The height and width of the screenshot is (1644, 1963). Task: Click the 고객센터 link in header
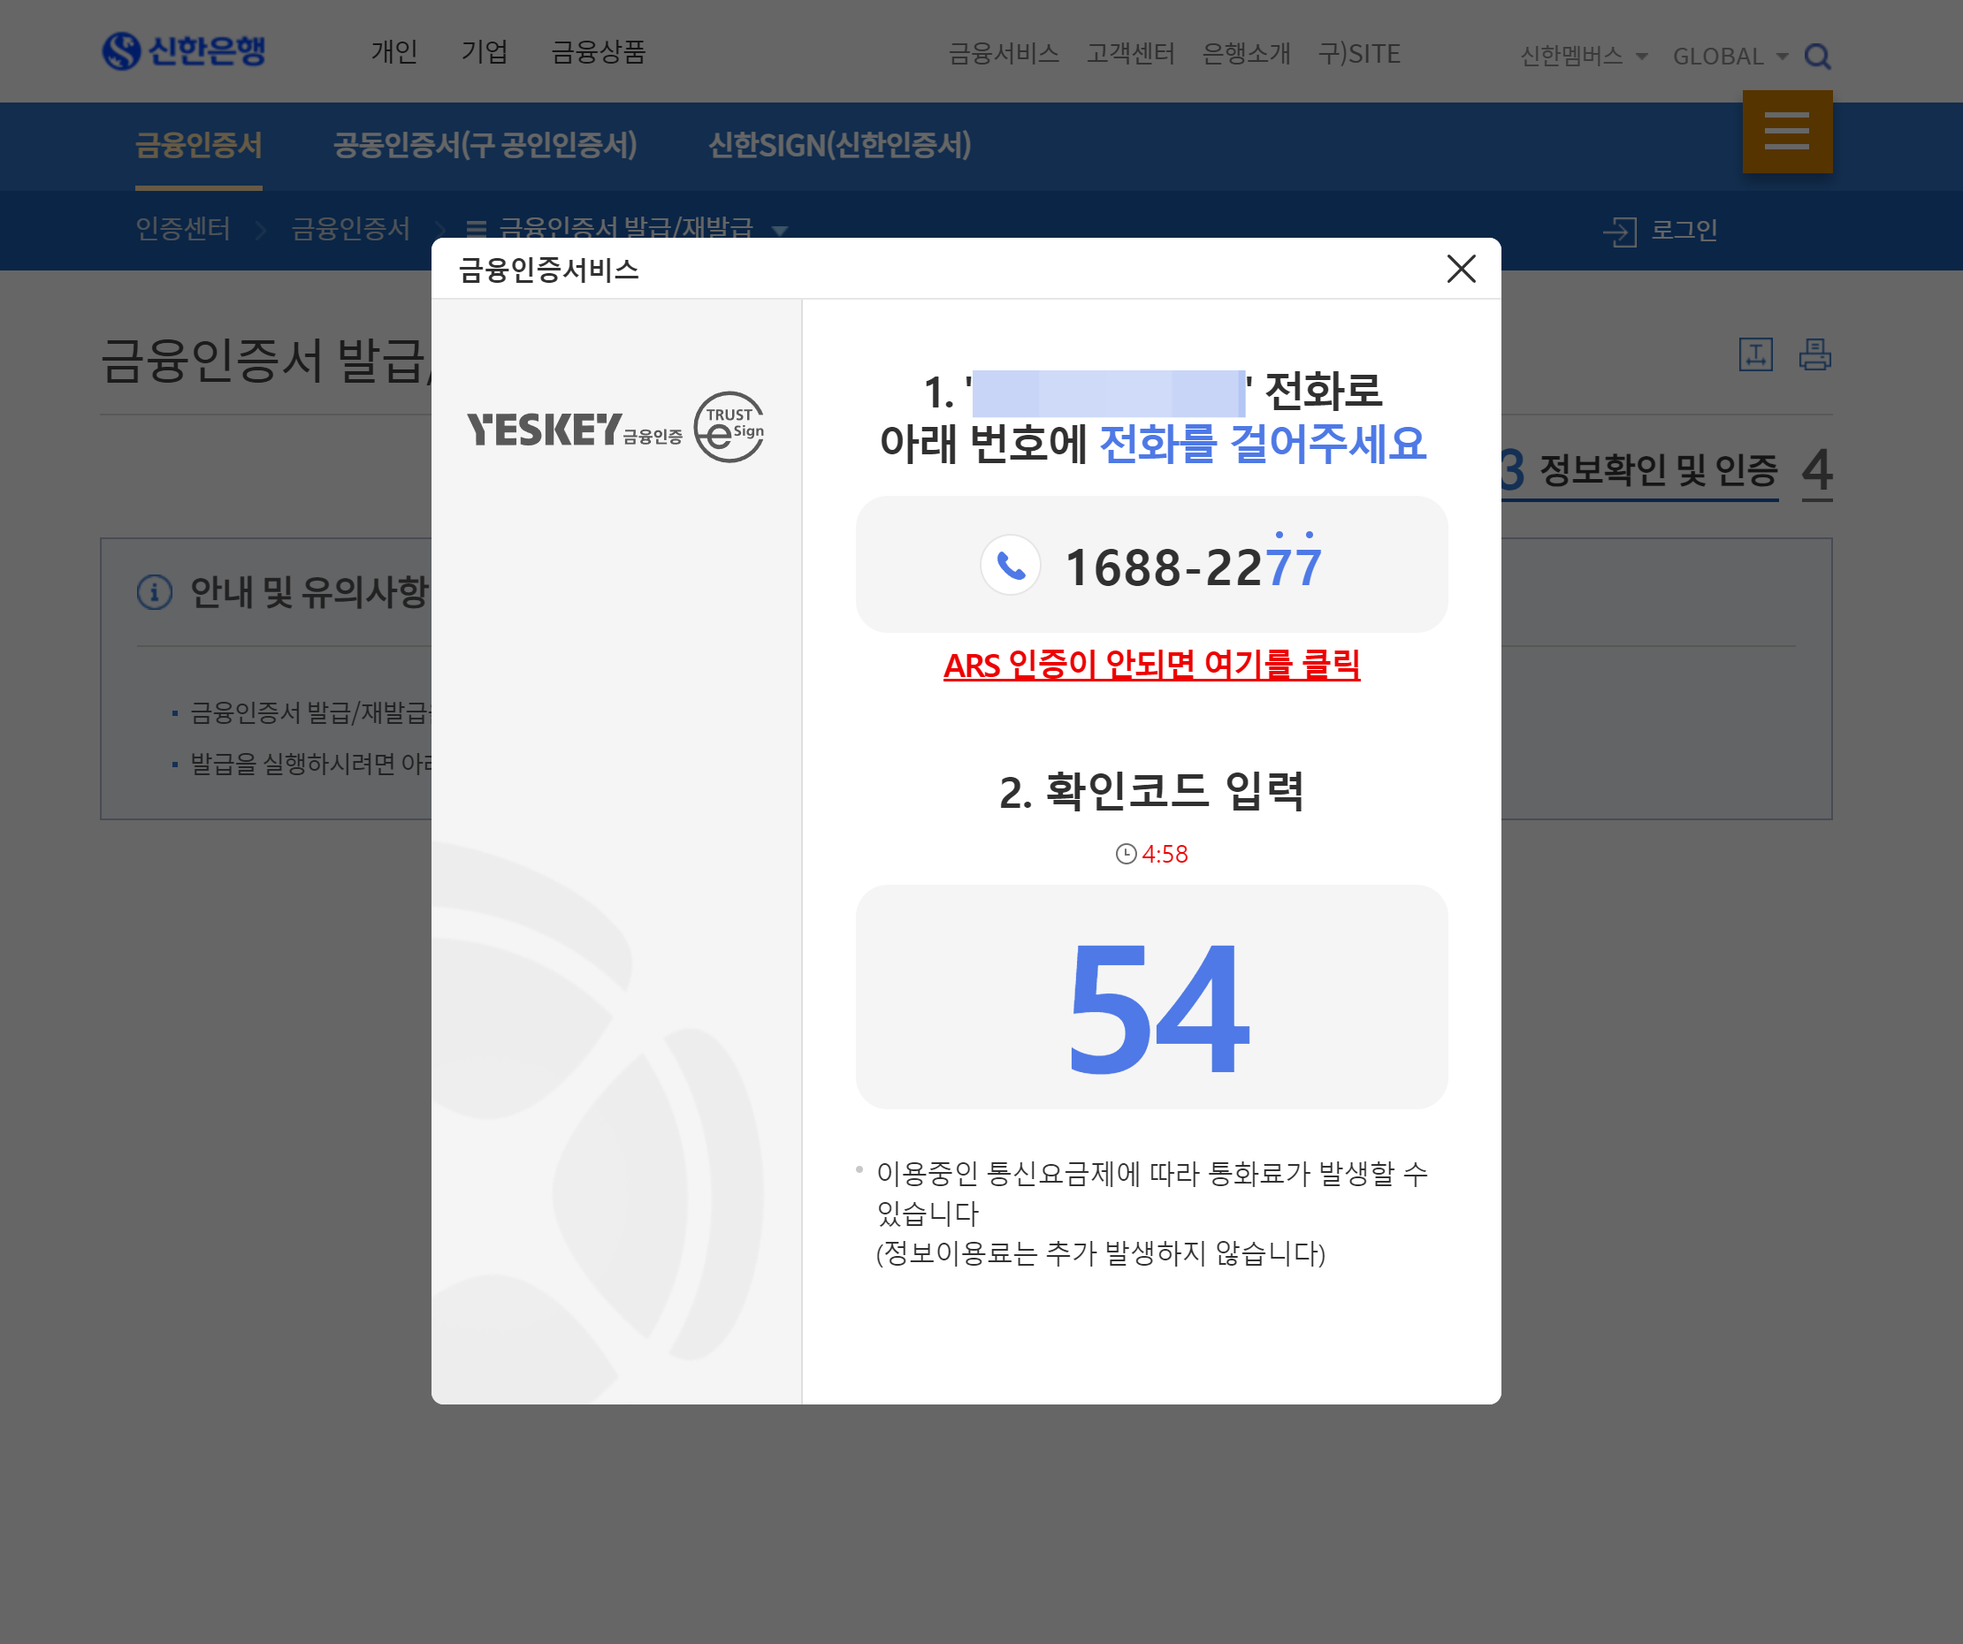tap(1129, 53)
